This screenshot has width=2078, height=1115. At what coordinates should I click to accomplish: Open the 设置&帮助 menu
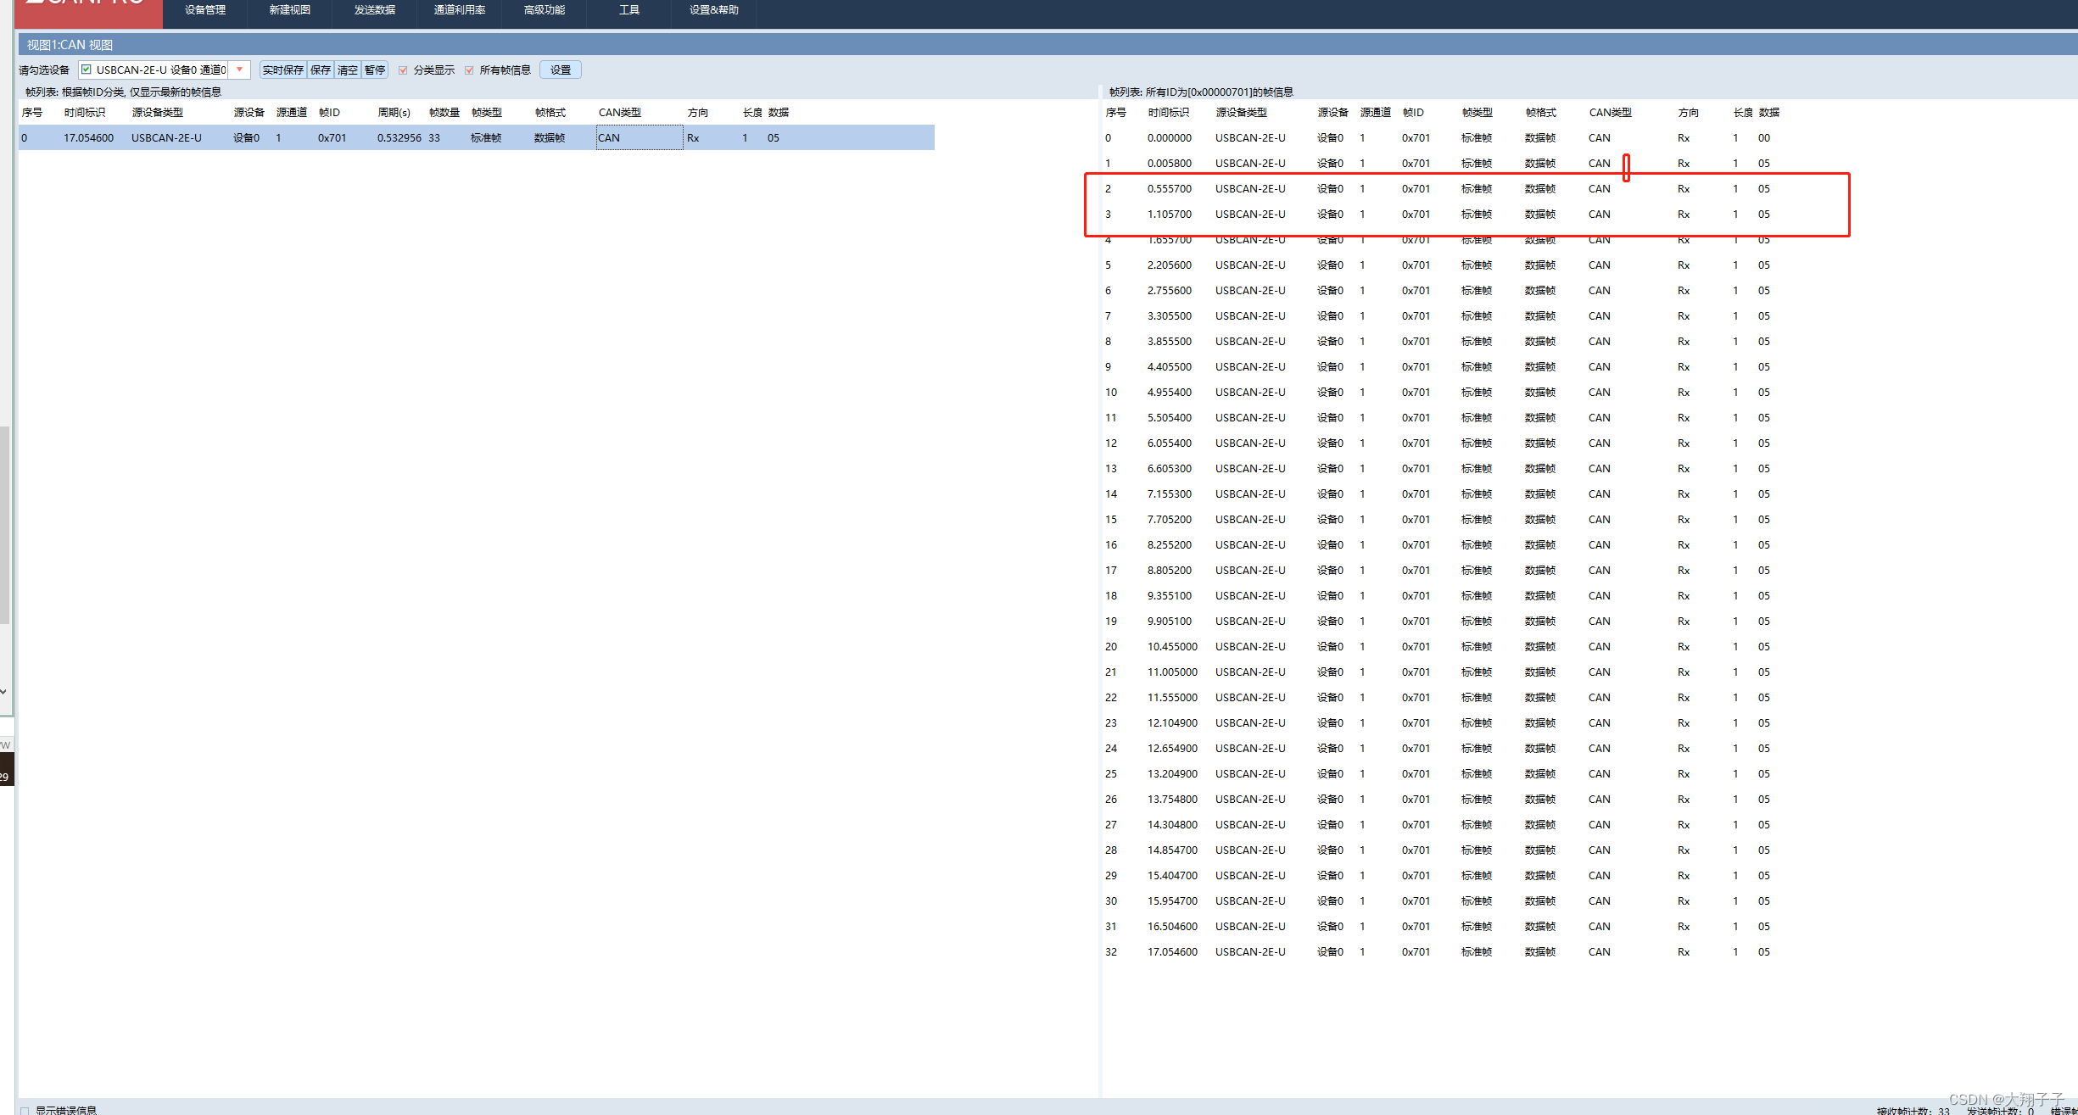tap(714, 10)
